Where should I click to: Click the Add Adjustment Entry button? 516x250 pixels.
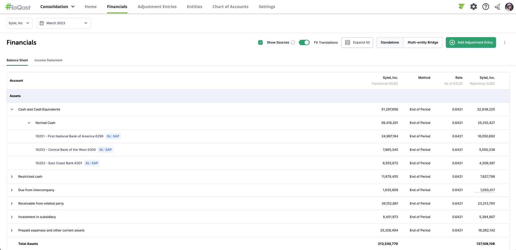[x=471, y=42]
